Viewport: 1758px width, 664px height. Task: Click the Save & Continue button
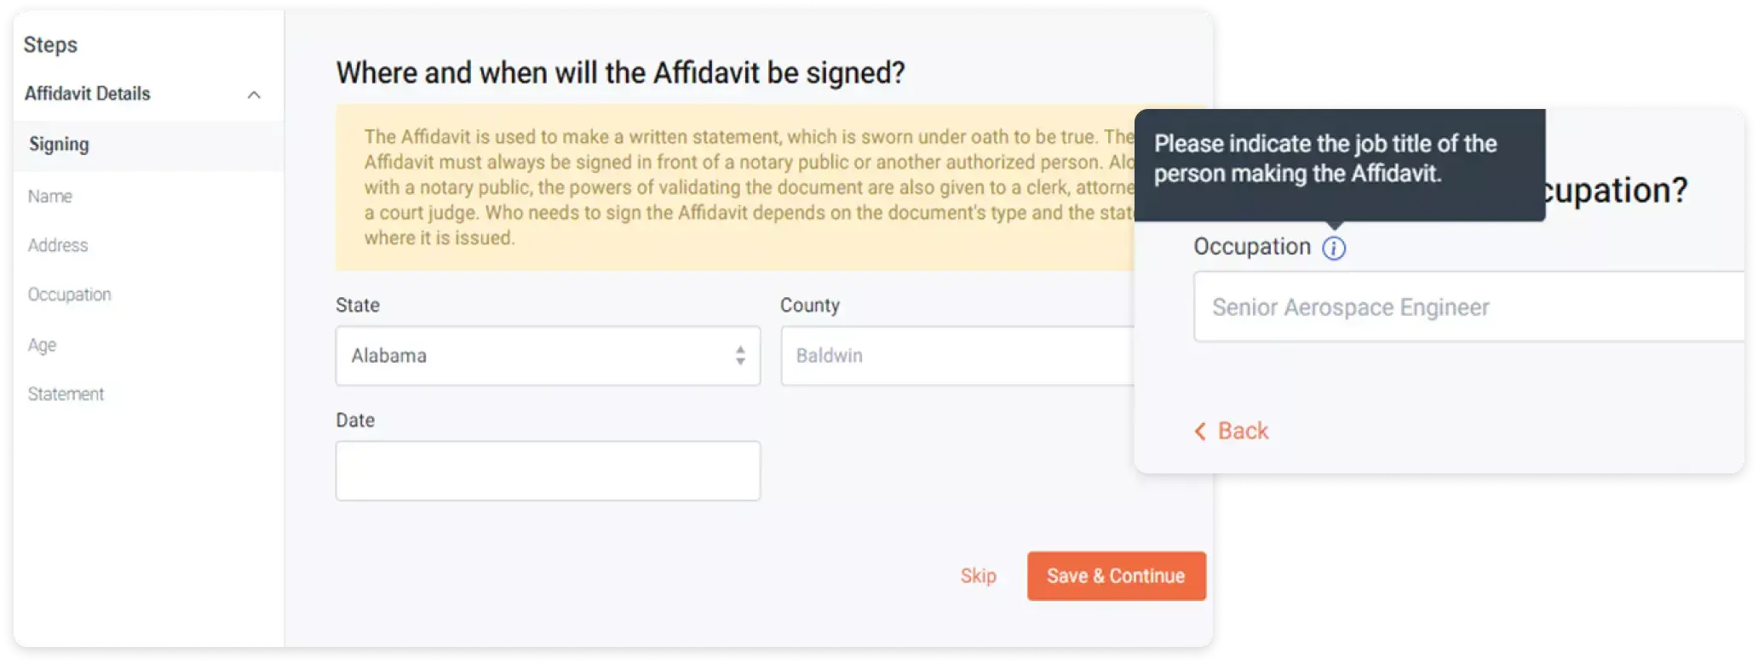tap(1116, 576)
